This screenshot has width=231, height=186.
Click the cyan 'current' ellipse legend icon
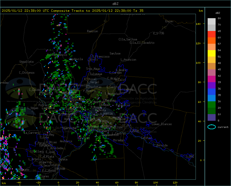coord(211,127)
